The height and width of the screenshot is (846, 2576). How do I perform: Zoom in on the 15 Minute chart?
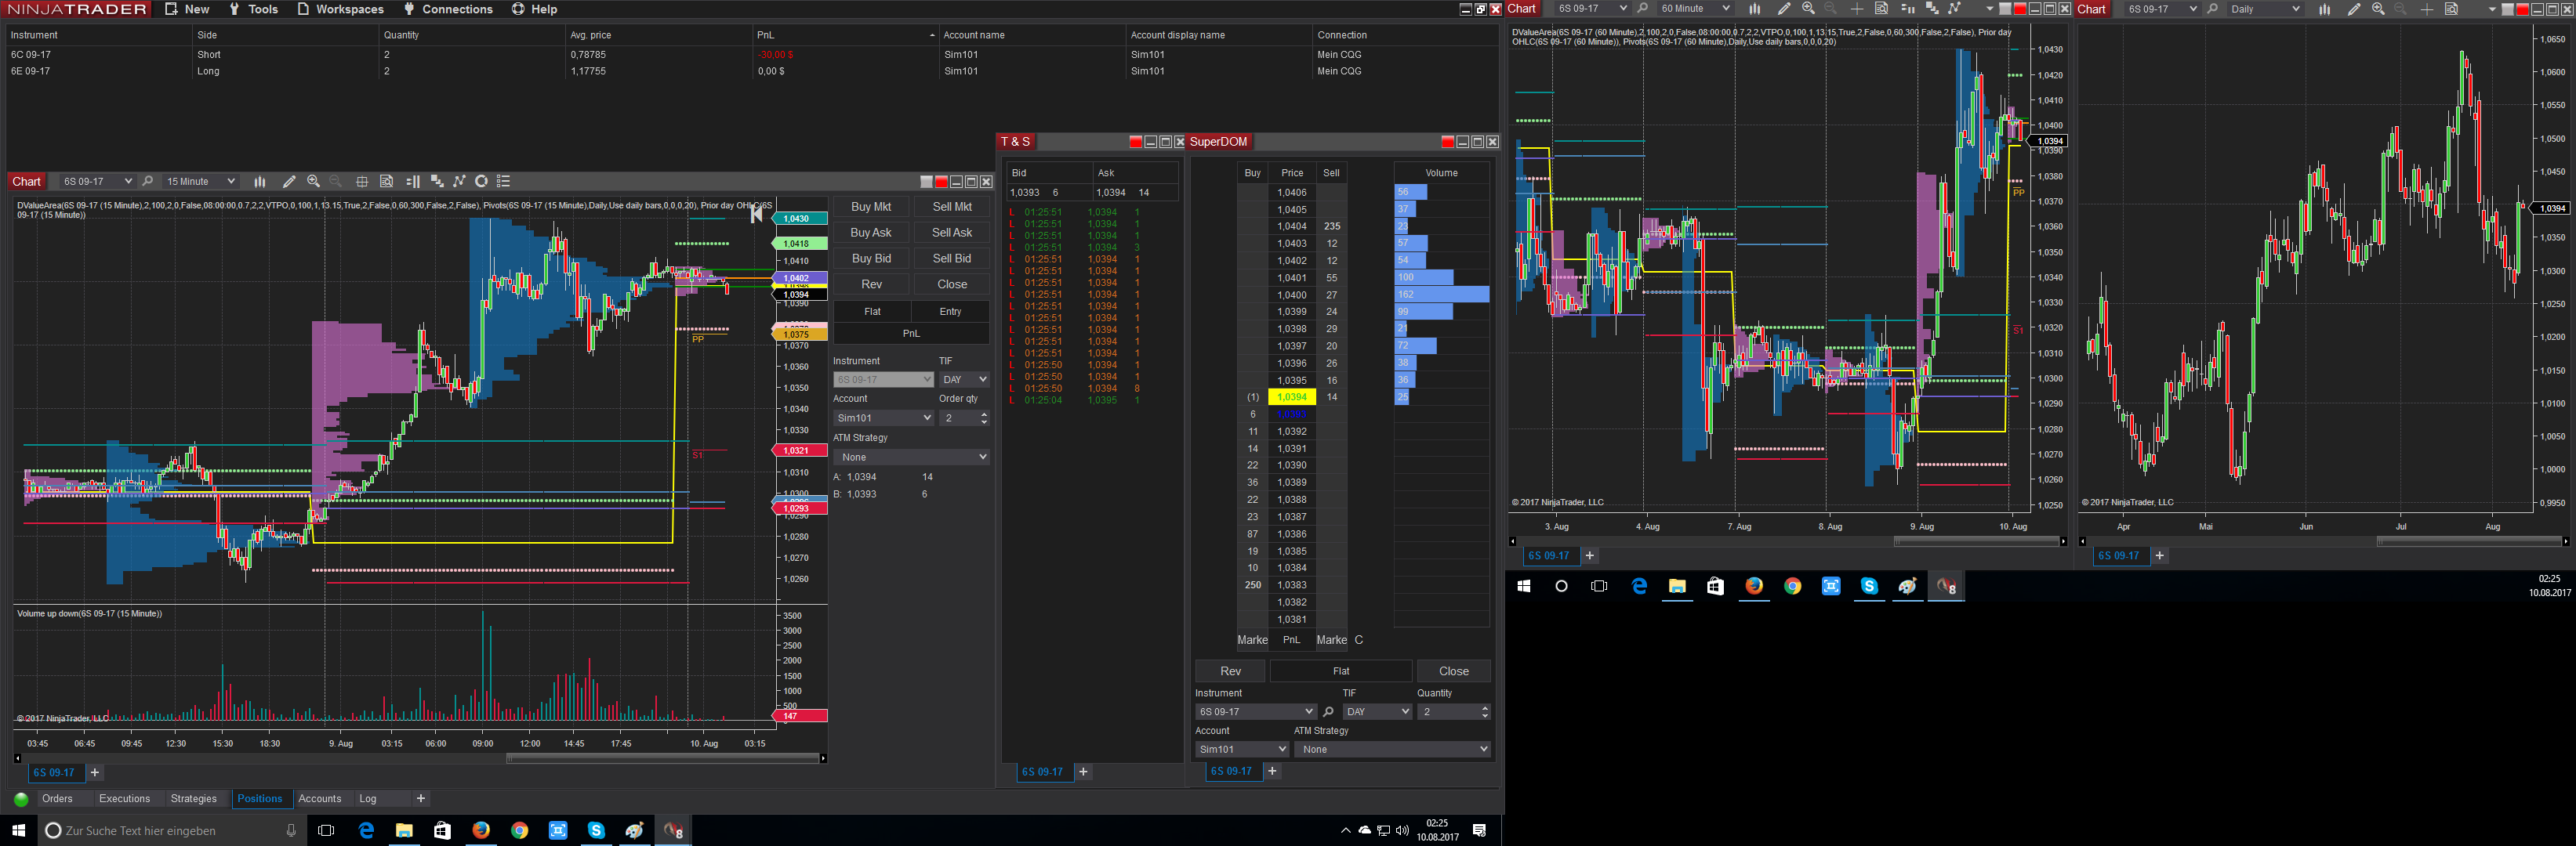click(x=313, y=182)
